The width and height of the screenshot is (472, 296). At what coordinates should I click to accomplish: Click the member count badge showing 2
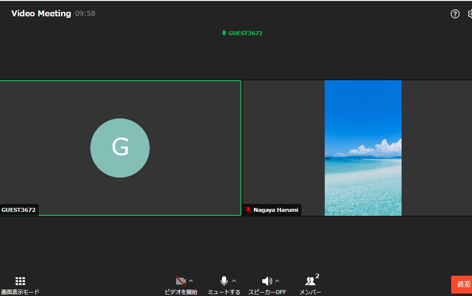tap(317, 276)
